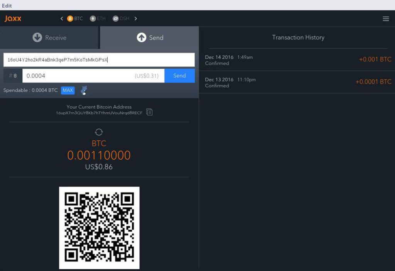395x271 pixels.
Task: Click Spendable : 0.0004 BTC text
Action: click(30, 90)
